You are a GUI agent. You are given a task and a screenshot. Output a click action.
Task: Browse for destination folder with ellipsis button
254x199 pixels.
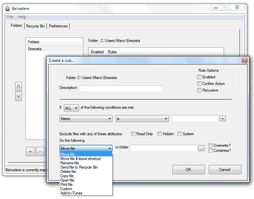[201, 148]
